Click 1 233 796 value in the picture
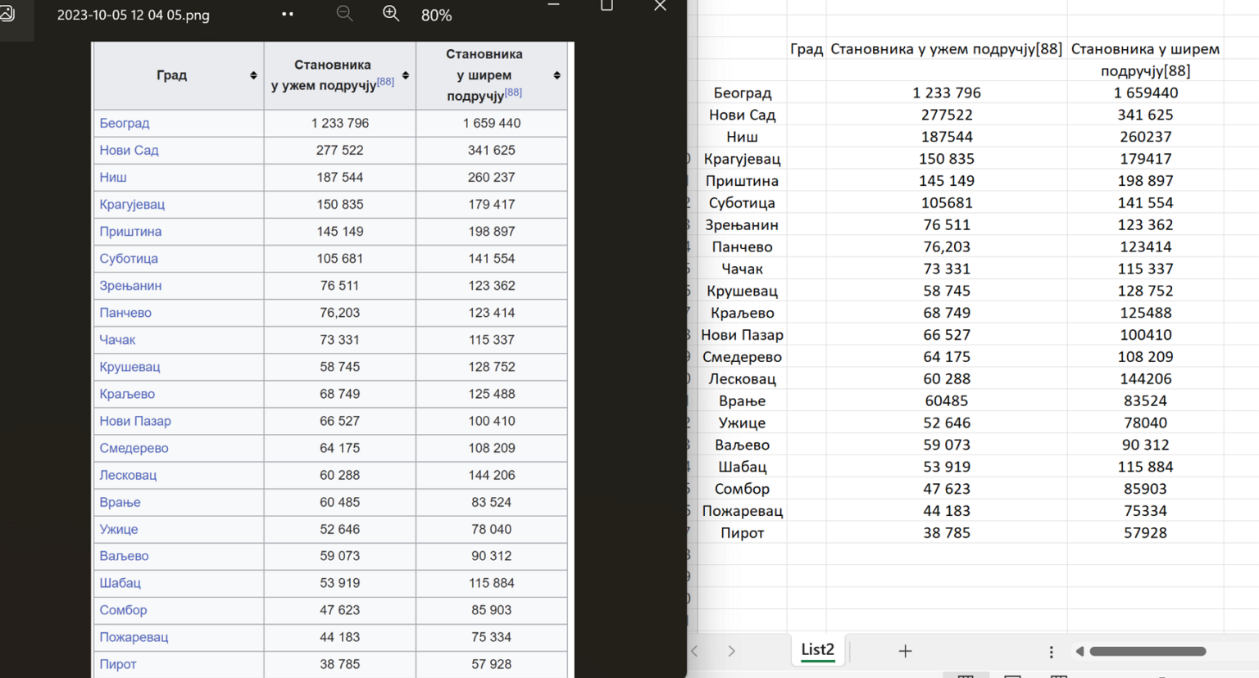Viewport: 1259px width, 678px height. click(x=340, y=123)
